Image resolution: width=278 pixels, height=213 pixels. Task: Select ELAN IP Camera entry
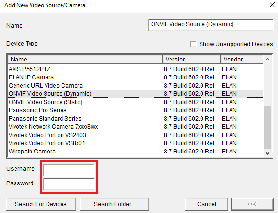pyautogui.click(x=136, y=77)
